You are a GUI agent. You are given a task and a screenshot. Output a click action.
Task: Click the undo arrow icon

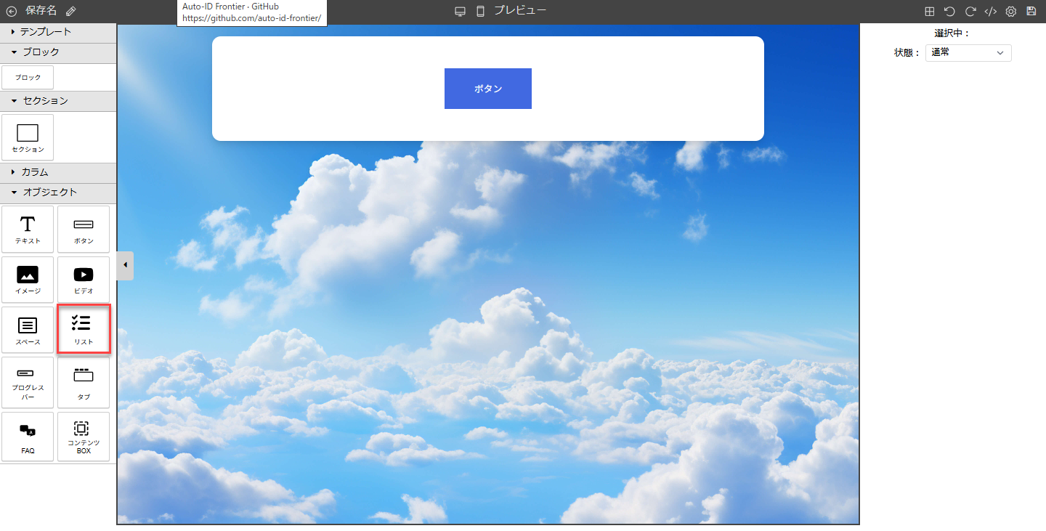949,12
